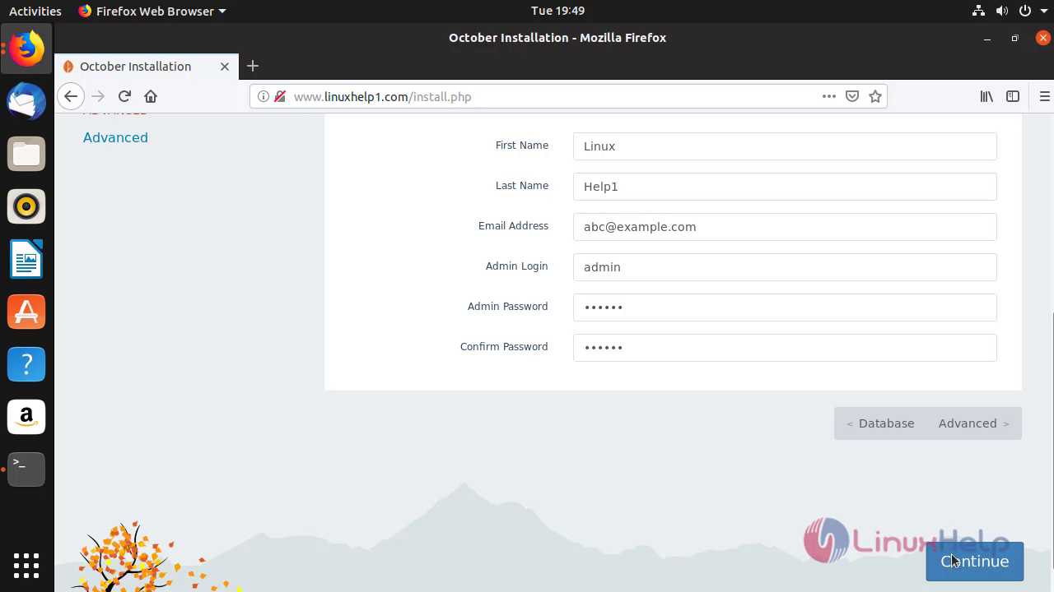Open the Files manager in the dock

click(x=26, y=155)
